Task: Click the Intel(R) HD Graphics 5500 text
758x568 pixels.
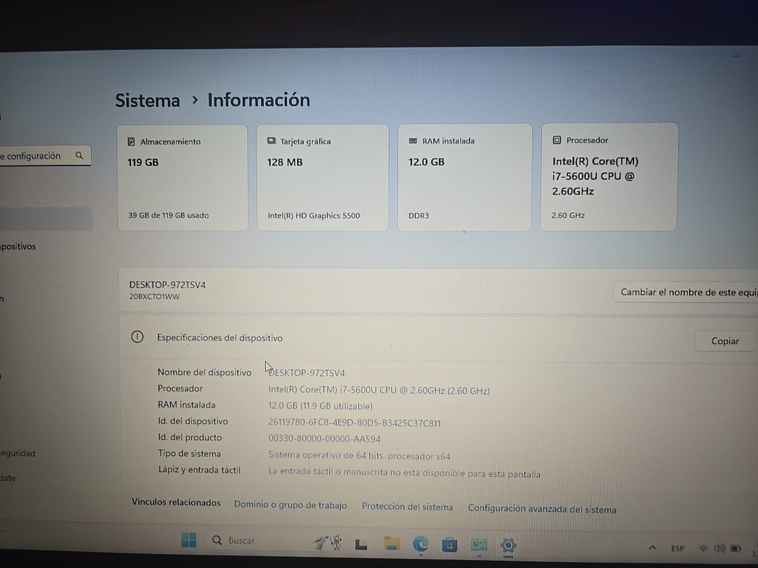Action: pyautogui.click(x=314, y=216)
